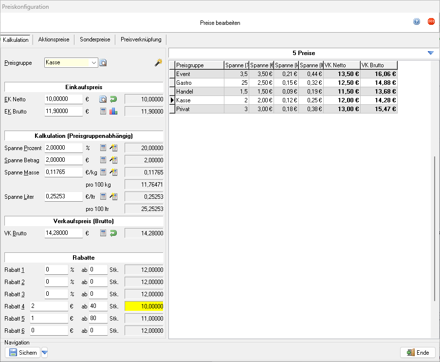440x362 pixels.
Task: Expand the blue arrow next to Sichern
Action: tap(45, 353)
